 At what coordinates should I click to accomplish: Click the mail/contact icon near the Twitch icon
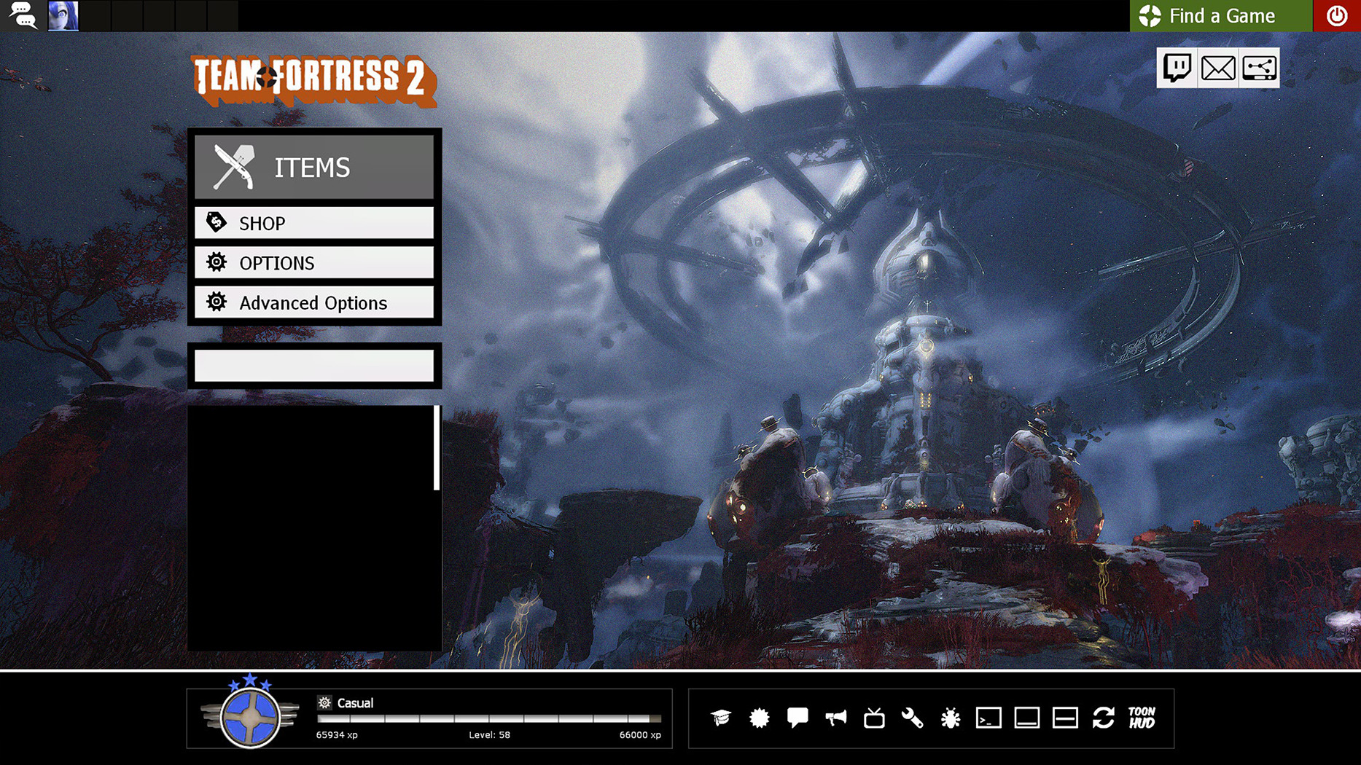pos(1217,68)
